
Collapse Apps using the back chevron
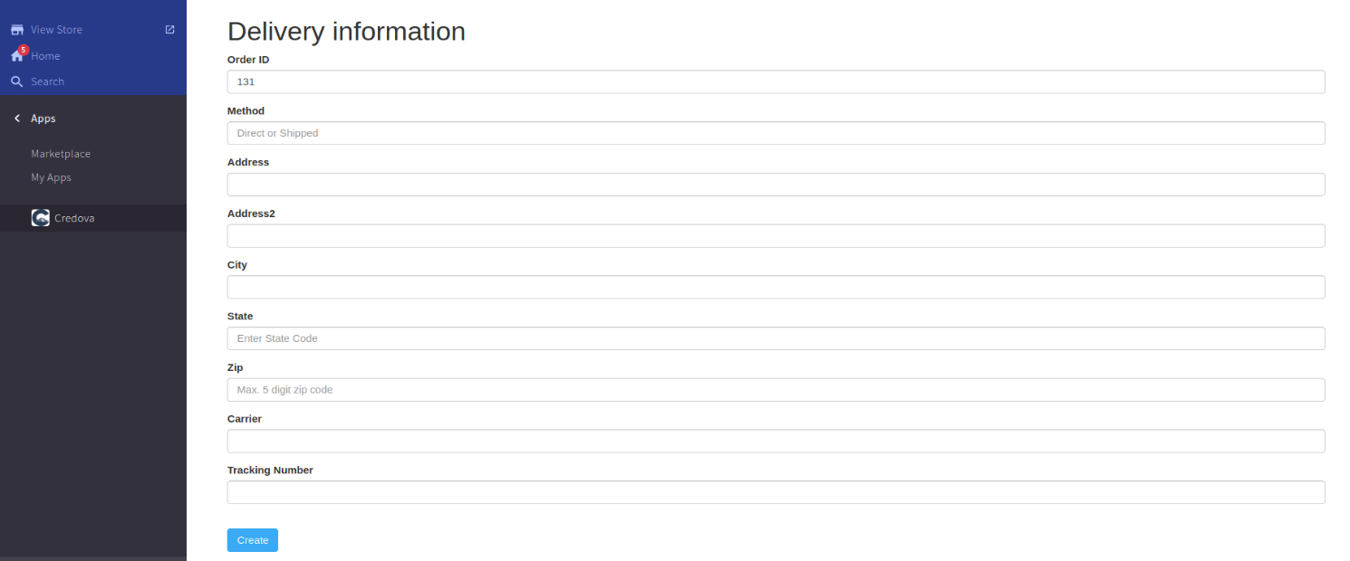coord(17,119)
